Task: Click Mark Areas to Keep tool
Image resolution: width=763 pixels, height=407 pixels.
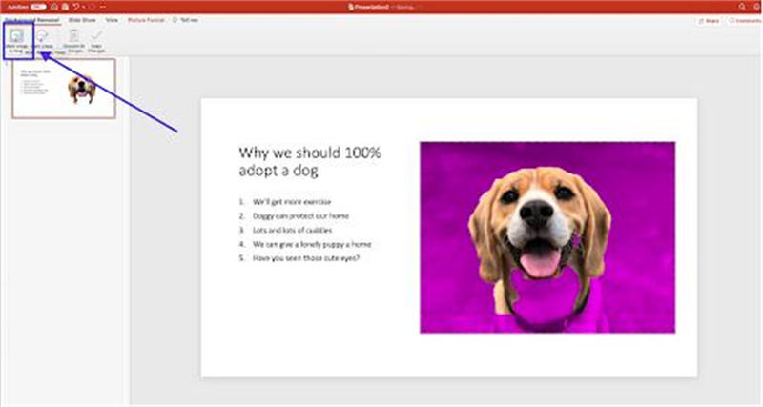Action: point(16,41)
